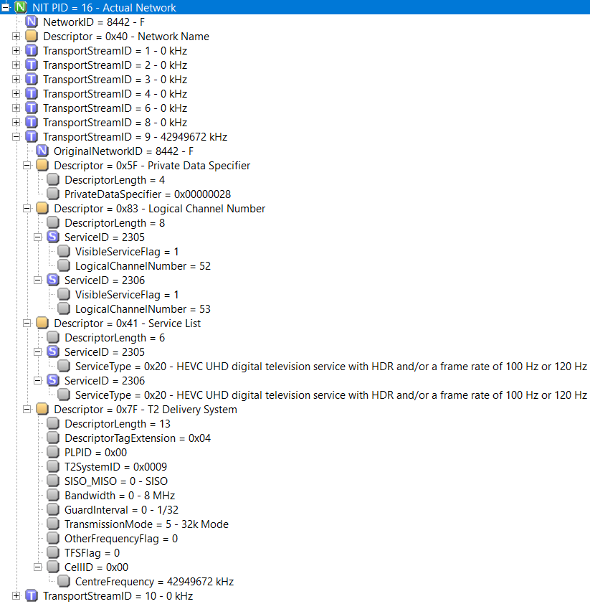The width and height of the screenshot is (590, 604).
Task: Collapse the Private Data Specifier descriptor
Action: pyautogui.click(x=27, y=166)
